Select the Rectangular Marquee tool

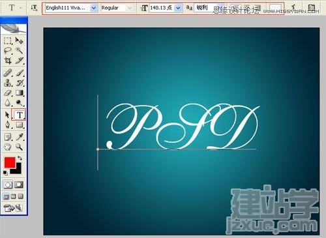coord(8,40)
